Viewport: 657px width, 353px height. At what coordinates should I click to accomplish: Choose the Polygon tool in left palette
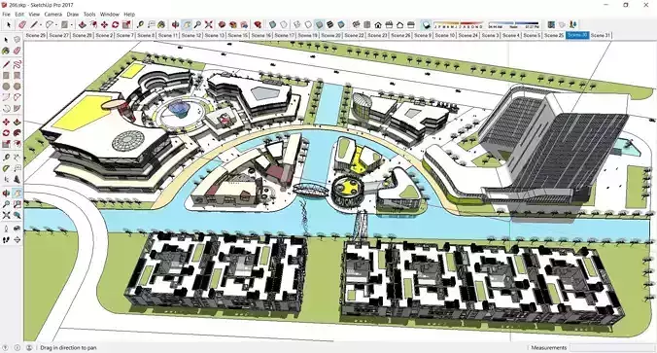(17, 87)
